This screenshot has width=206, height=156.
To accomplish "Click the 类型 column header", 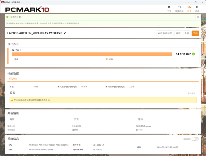I will point(76,119).
